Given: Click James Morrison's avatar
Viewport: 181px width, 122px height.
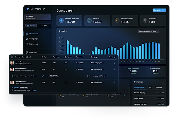Looking at the screenshot, I should pyautogui.click(x=12, y=83).
